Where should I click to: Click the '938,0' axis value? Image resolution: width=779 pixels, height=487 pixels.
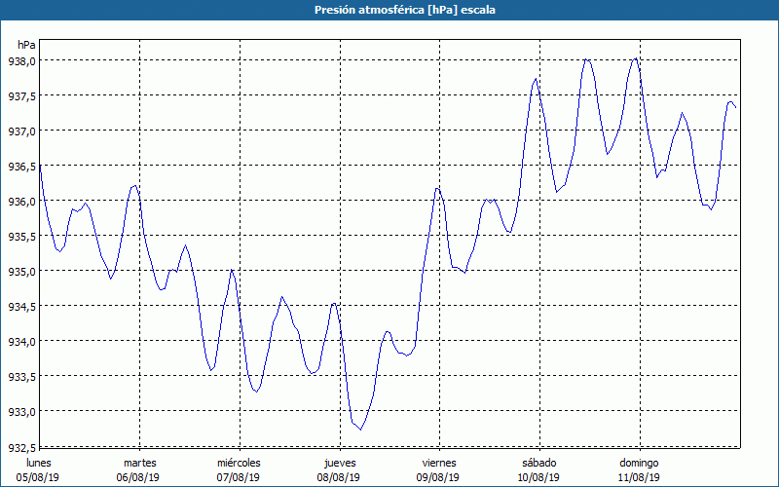[21, 61]
